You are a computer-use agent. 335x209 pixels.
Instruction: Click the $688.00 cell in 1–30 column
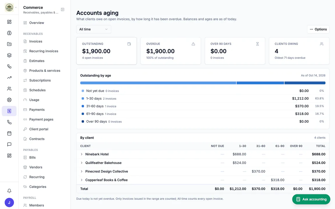pos(239,154)
